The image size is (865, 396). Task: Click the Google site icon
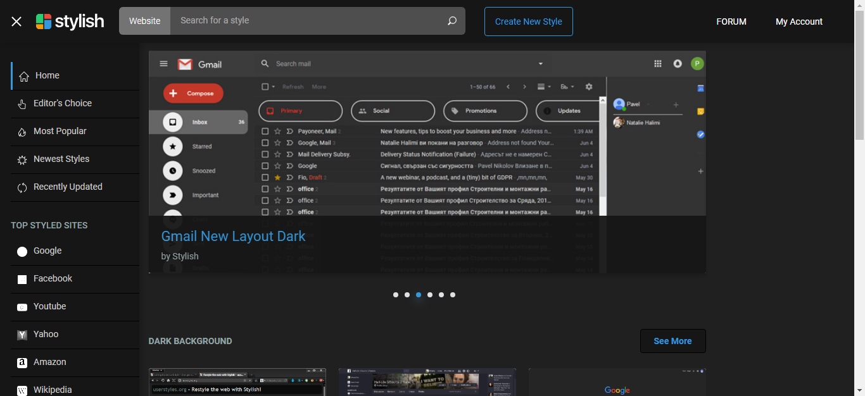point(22,252)
